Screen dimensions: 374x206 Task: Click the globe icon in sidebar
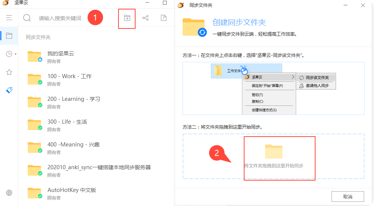click(x=9, y=193)
